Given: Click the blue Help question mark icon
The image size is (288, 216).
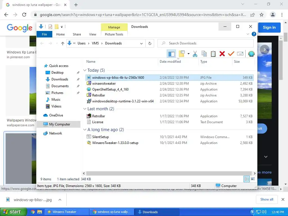Looking at the screenshot, I should tap(254, 34).
